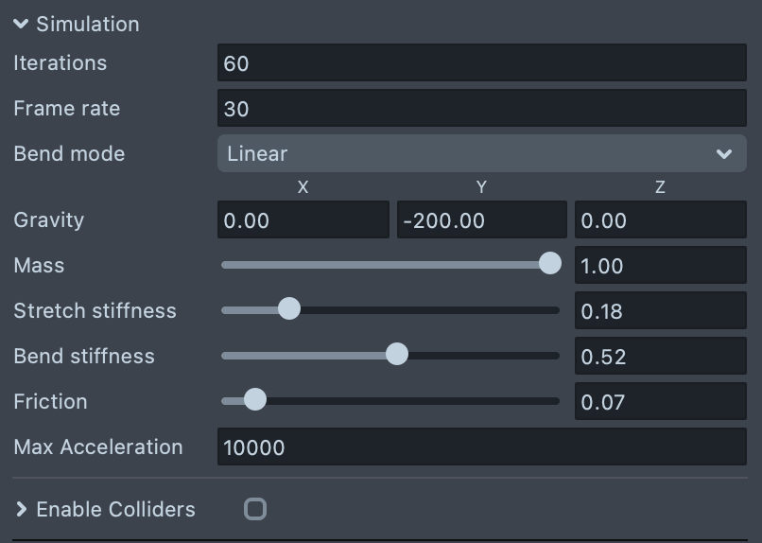Screen dimensions: 762x543
Task: Click the Mass slider handle
Action: tap(549, 264)
